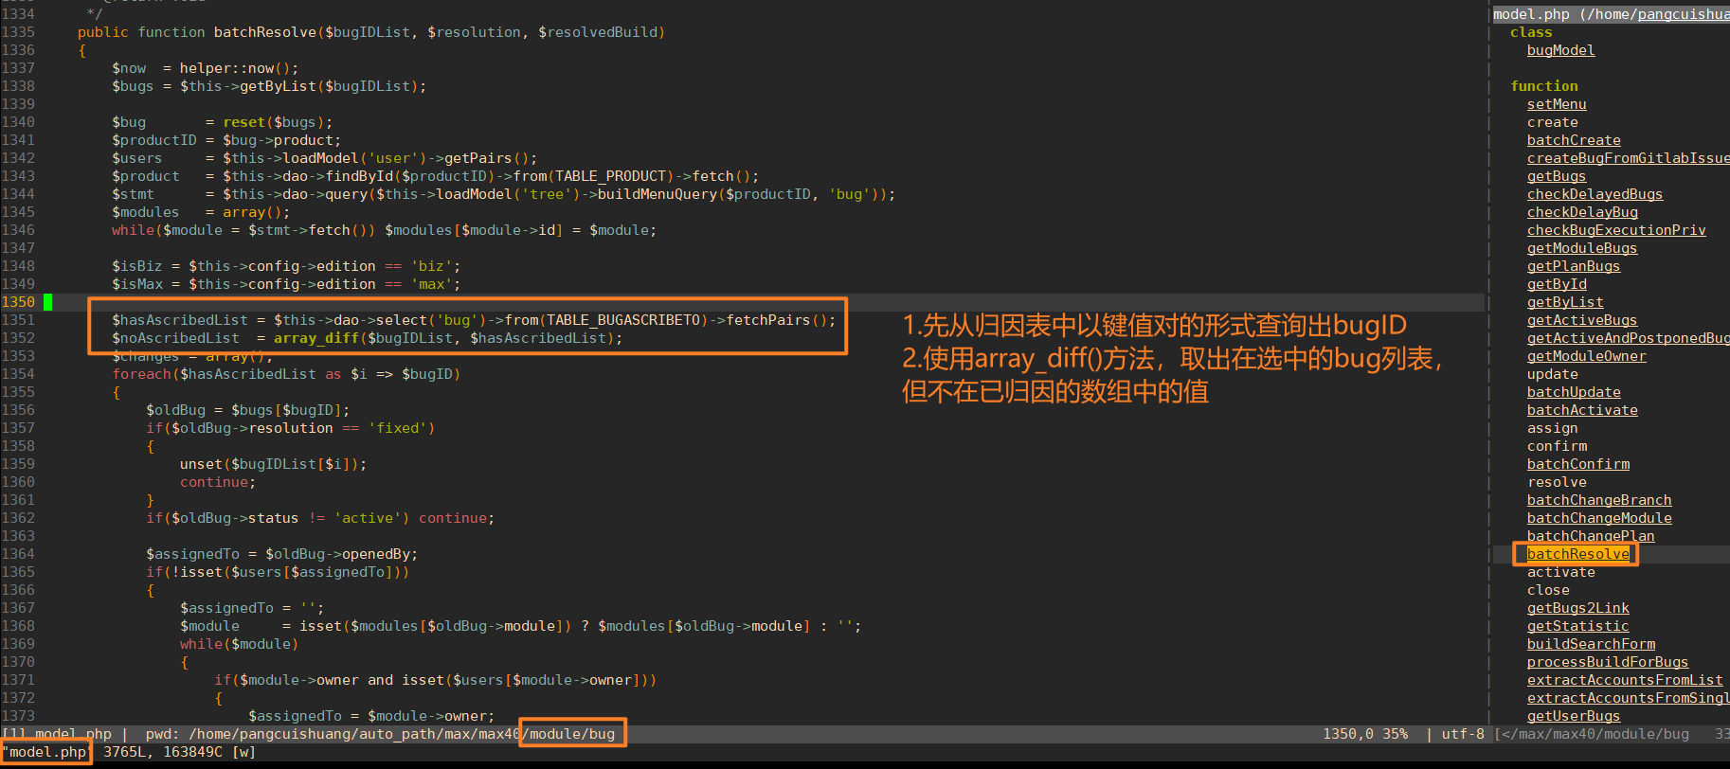The width and height of the screenshot is (1730, 769).
Task: Open getById in the function list
Action: click(x=1556, y=284)
